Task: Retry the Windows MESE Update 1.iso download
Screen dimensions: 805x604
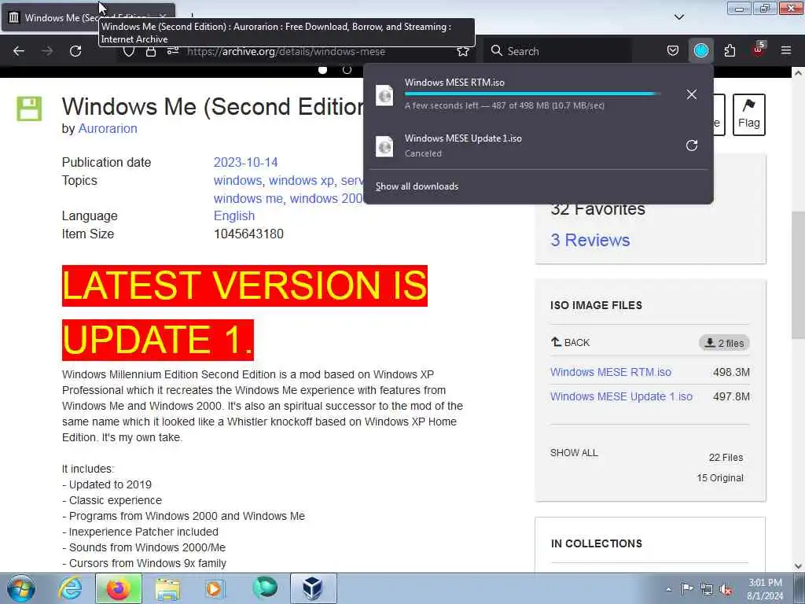Action: pos(692,145)
